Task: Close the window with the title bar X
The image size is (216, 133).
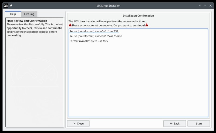Action: pyautogui.click(x=211, y=6)
